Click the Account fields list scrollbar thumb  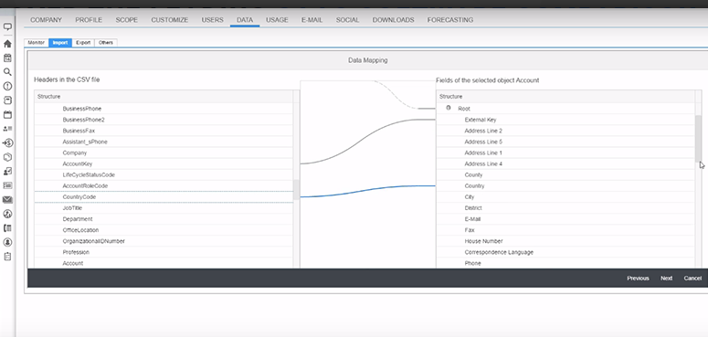698,138
